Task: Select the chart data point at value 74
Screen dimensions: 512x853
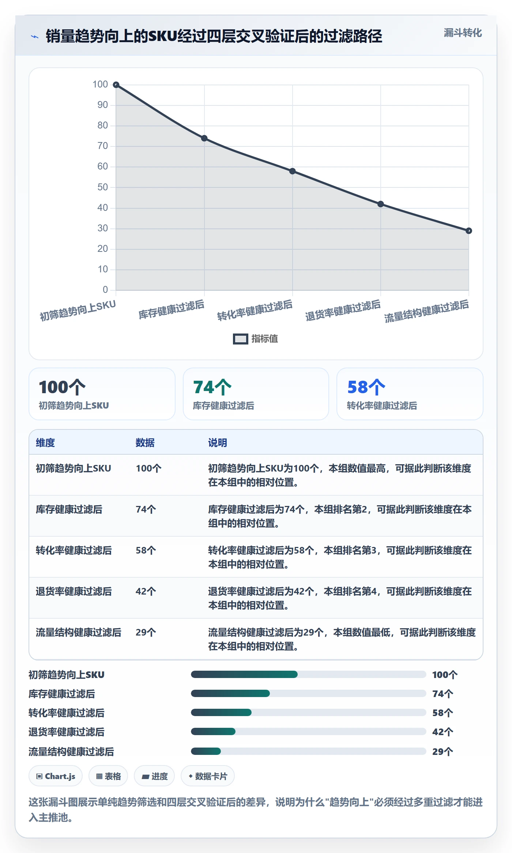Action: coord(204,138)
